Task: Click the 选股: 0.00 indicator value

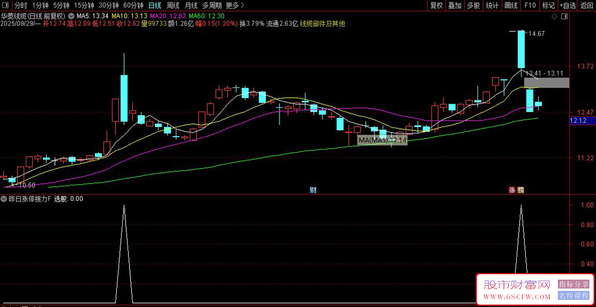Action: 69,199
